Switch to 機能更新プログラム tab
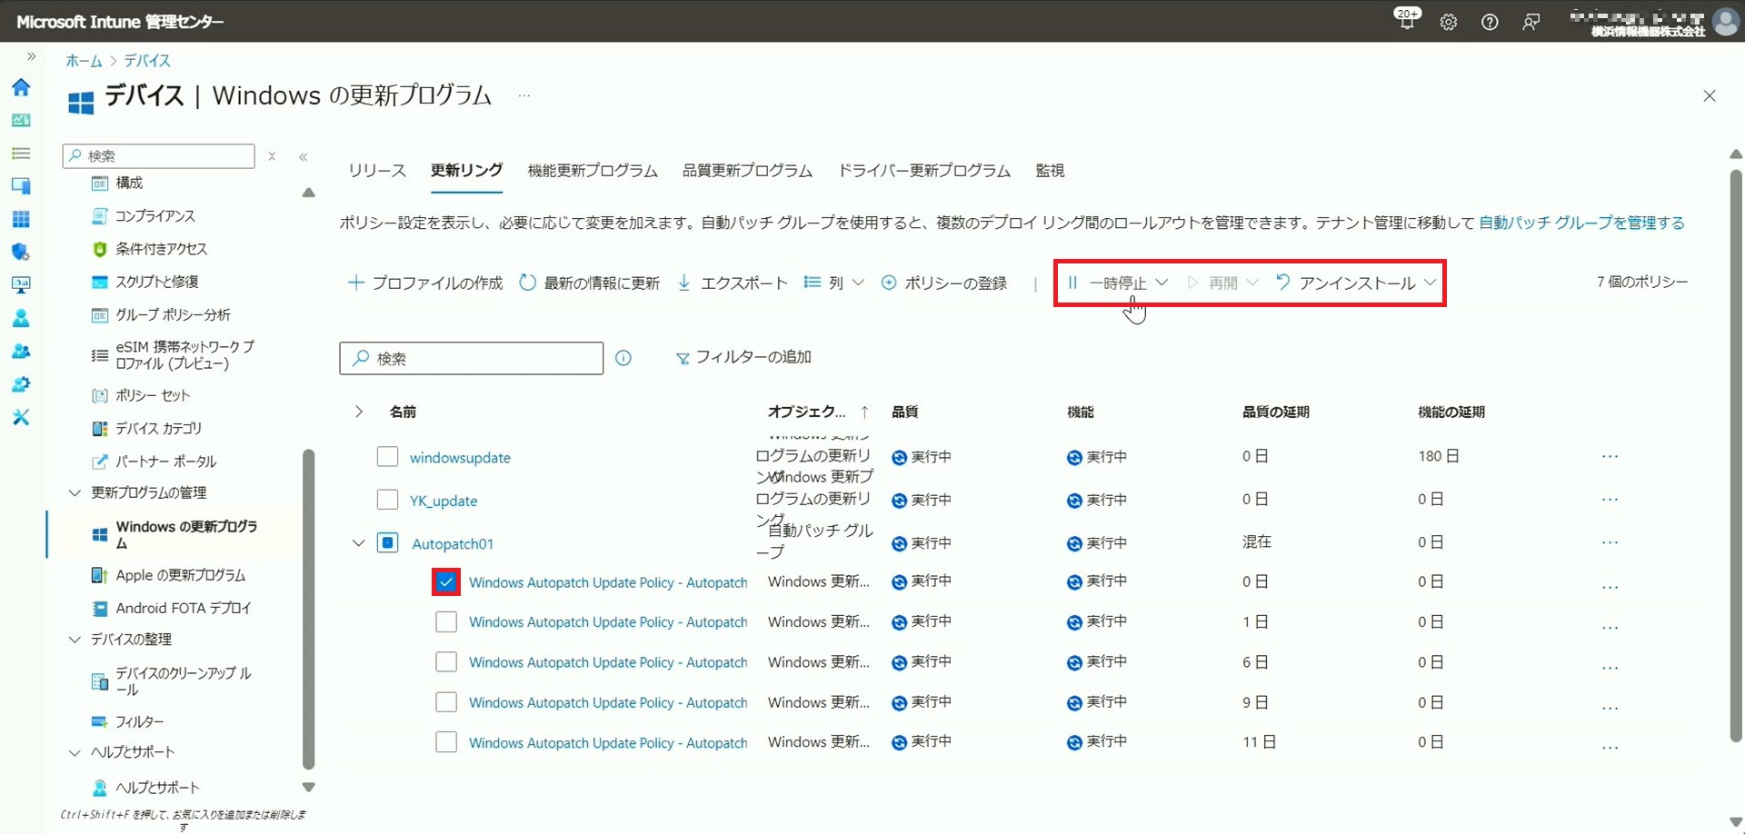 [x=593, y=171]
